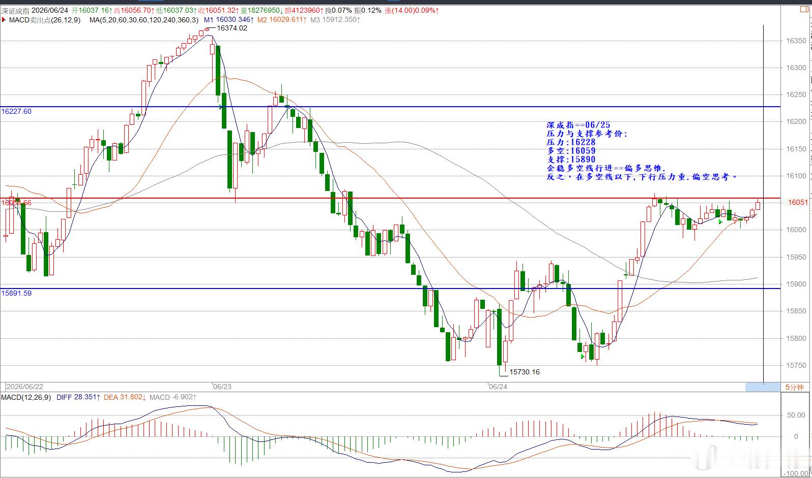Image resolution: width=812 pixels, height=478 pixels.
Task: Click the red MACD sell-point marker icon
Action: coord(4,20)
